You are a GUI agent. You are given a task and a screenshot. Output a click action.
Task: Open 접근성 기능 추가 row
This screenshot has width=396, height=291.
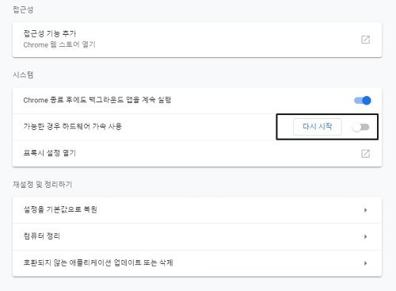tap(197, 40)
